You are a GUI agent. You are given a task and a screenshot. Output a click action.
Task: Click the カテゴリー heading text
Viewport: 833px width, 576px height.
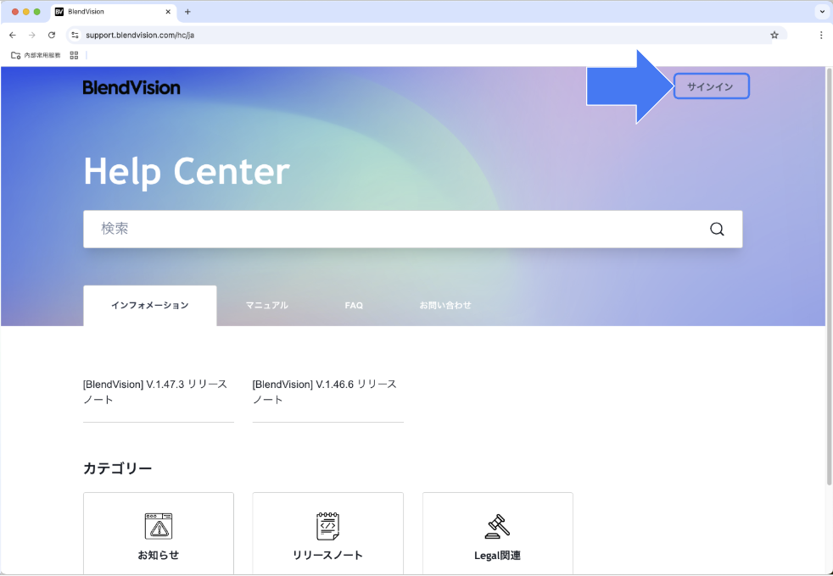click(117, 468)
